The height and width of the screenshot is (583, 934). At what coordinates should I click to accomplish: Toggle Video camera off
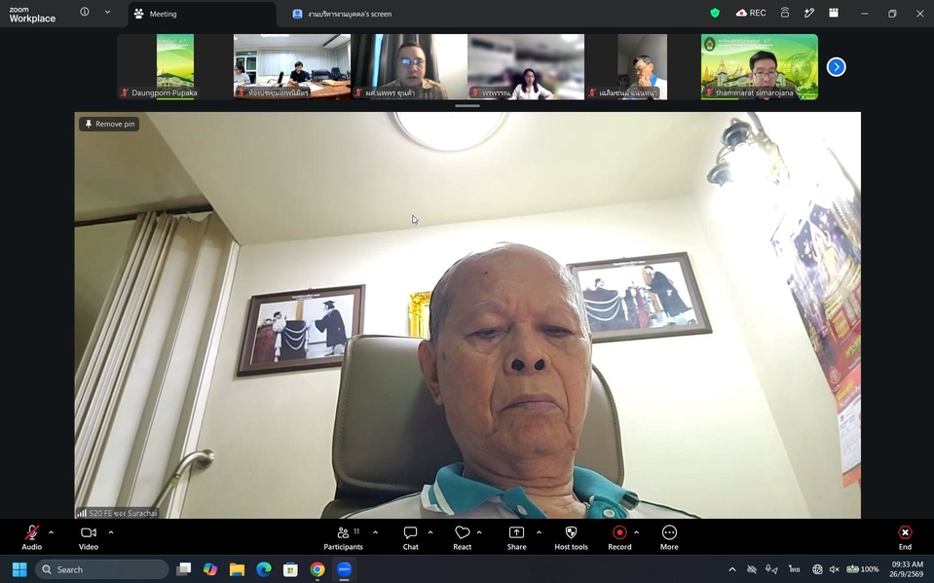click(x=89, y=537)
